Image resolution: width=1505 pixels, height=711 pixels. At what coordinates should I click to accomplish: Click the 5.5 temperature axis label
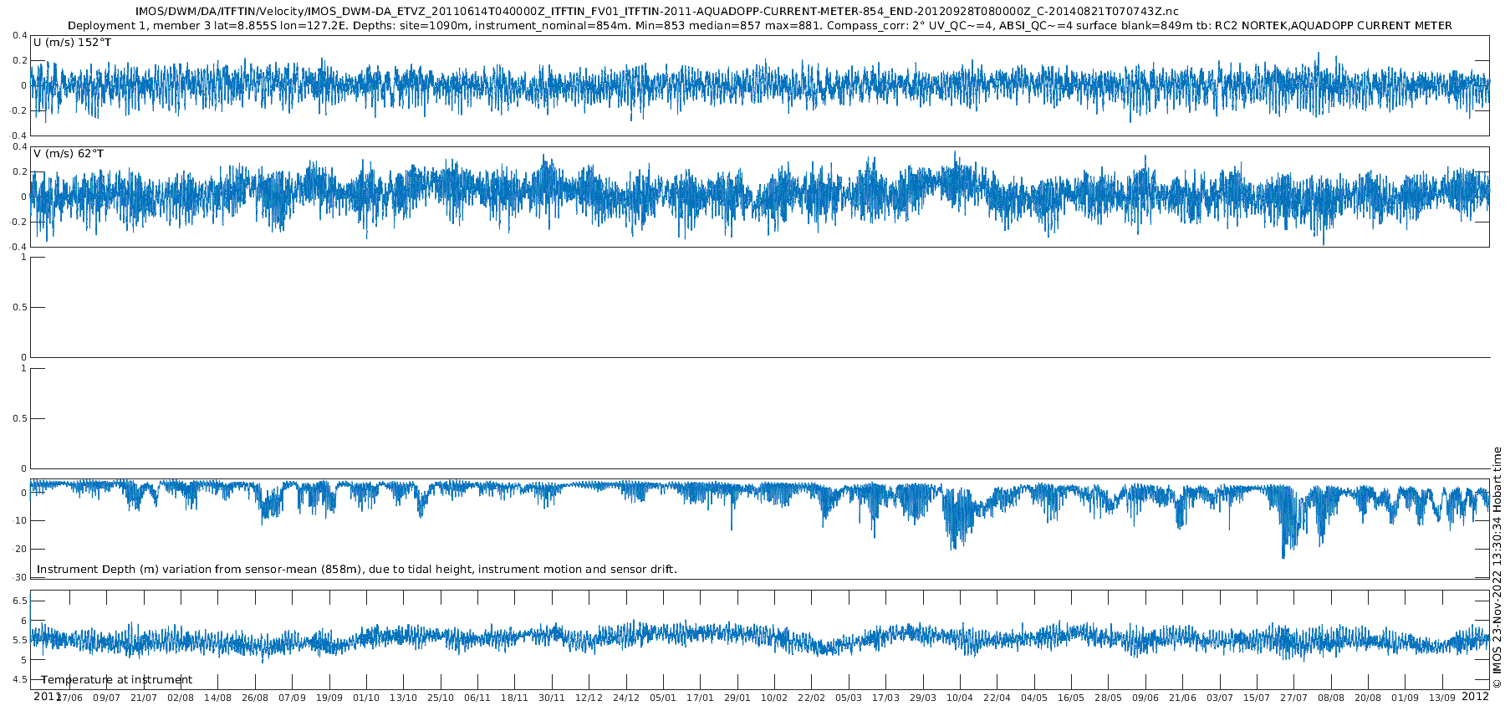pyautogui.click(x=19, y=640)
